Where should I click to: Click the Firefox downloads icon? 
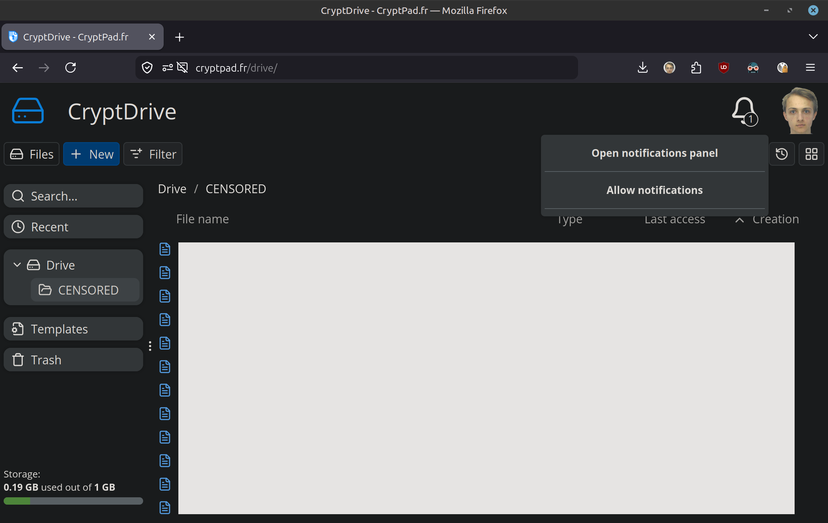tap(643, 68)
